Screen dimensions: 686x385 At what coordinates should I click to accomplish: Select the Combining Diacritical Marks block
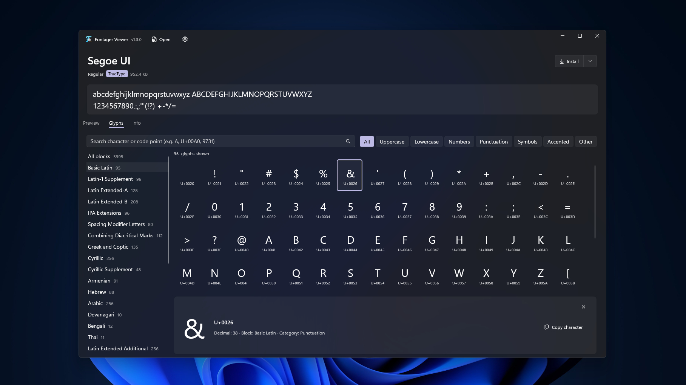[x=127, y=235]
